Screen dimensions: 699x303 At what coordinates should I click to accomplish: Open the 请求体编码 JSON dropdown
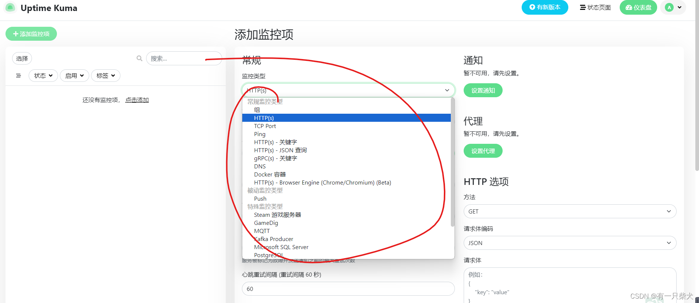click(570, 243)
